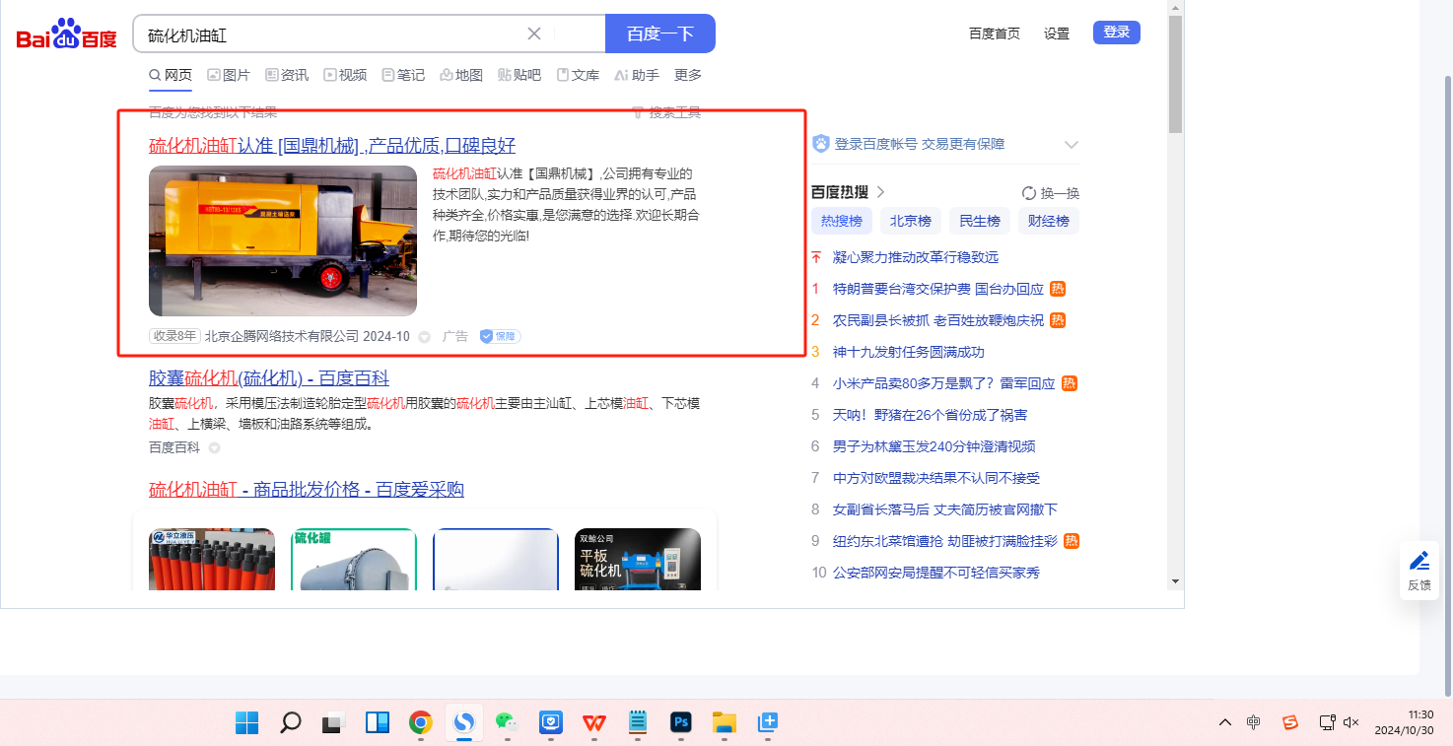Toggle the 中 input method indicator
Image resolution: width=1453 pixels, height=746 pixels.
pos(1253,722)
